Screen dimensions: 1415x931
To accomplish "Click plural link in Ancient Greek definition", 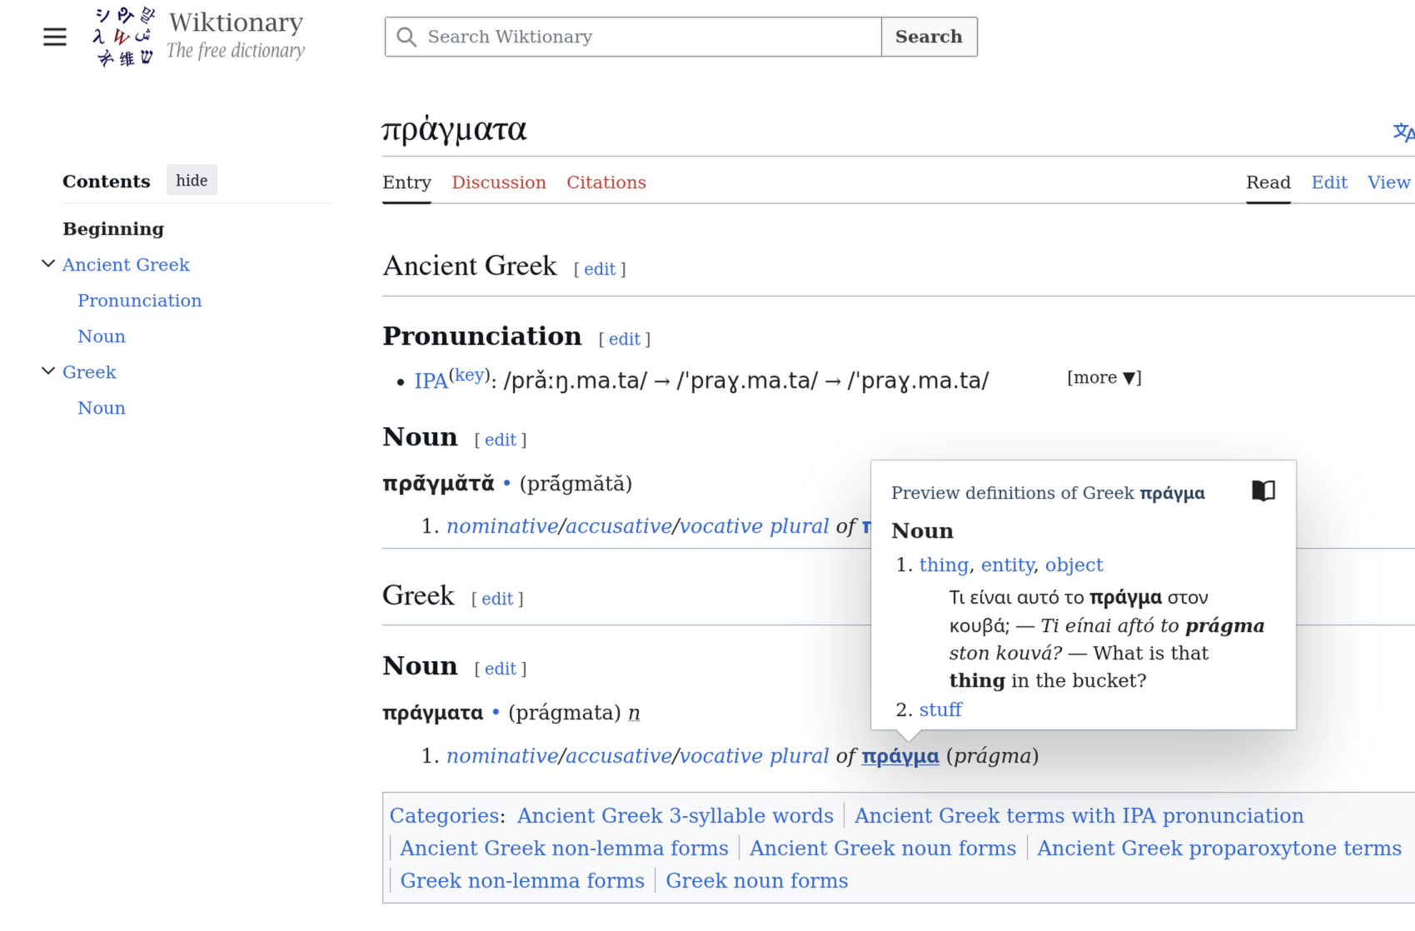I will point(800,526).
